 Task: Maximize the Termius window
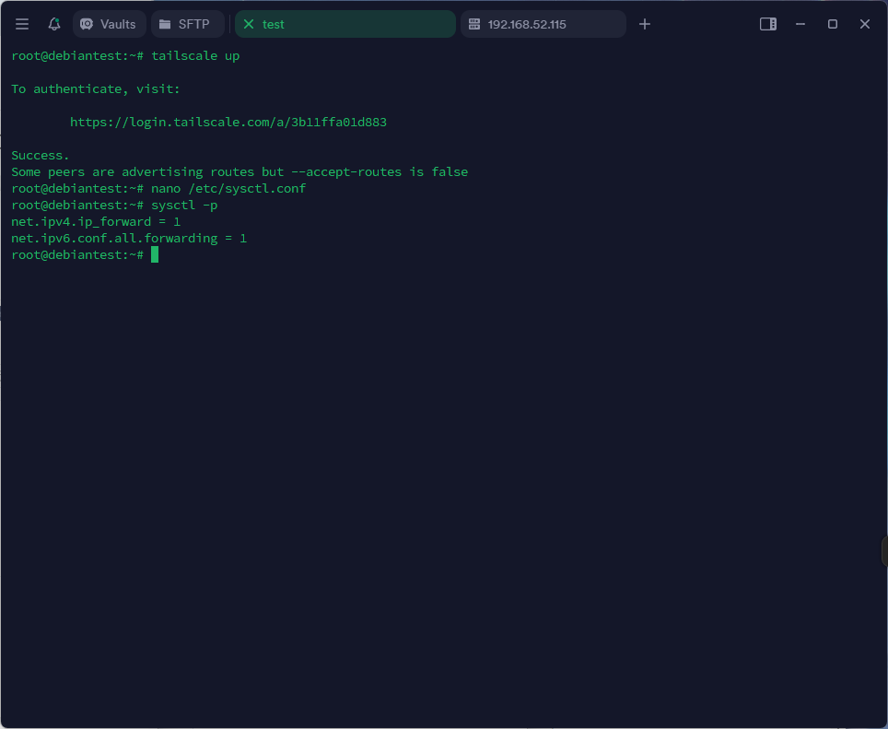833,24
